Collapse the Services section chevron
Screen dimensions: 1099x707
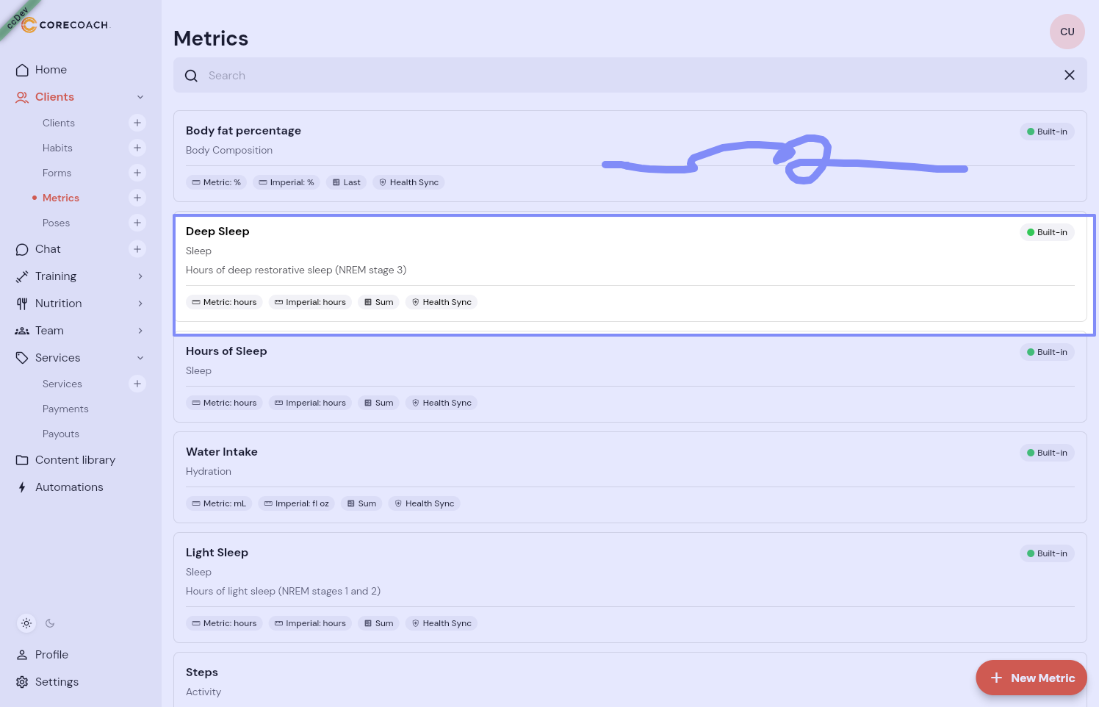click(x=140, y=358)
